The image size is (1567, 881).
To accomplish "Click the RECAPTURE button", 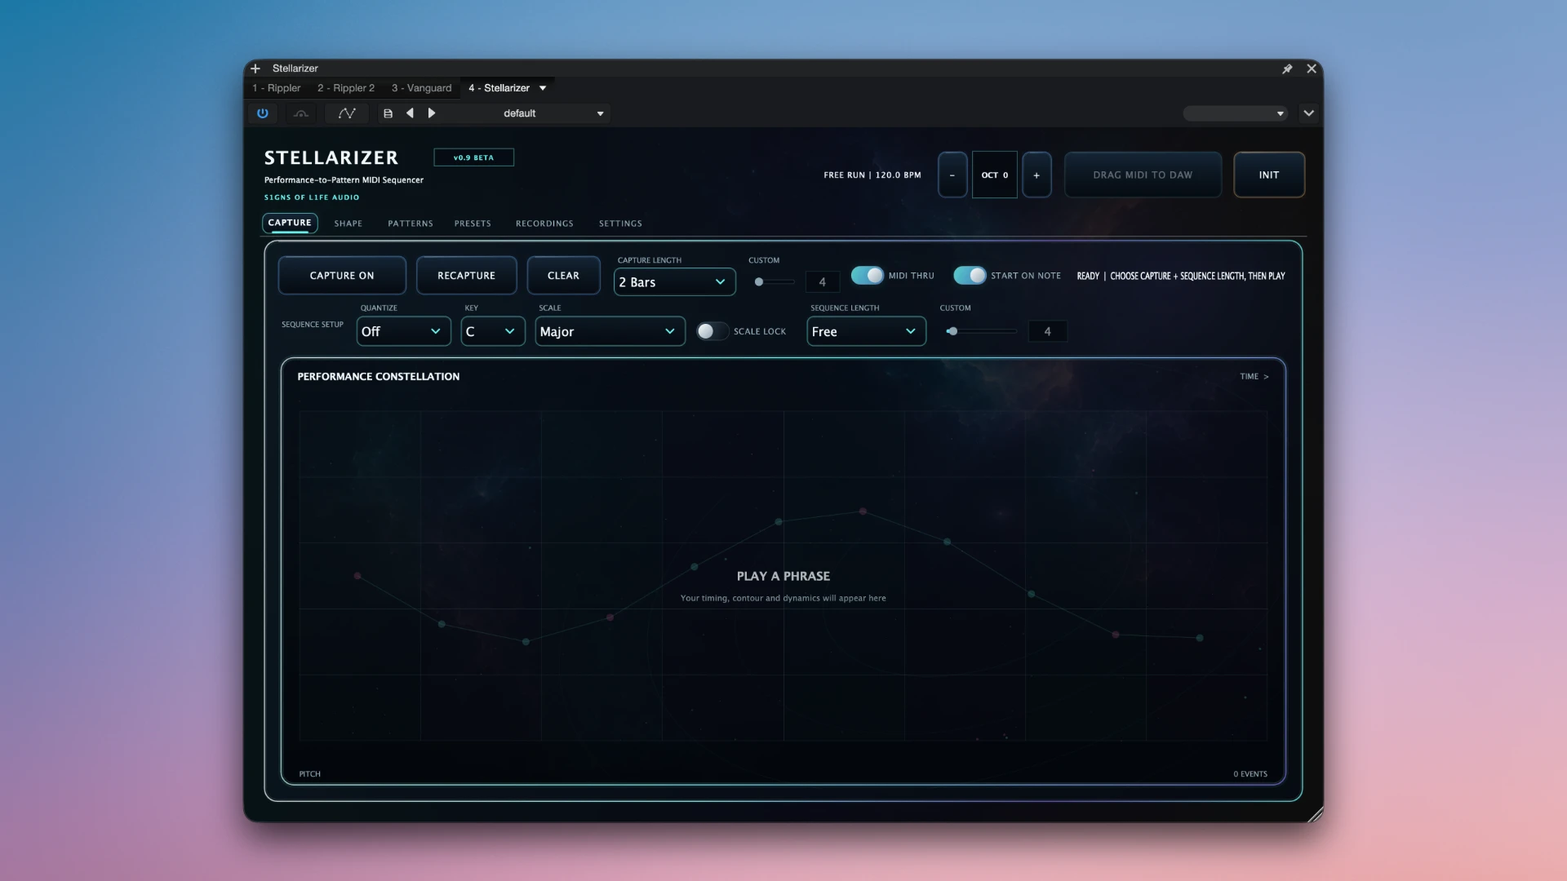I will click(x=467, y=276).
